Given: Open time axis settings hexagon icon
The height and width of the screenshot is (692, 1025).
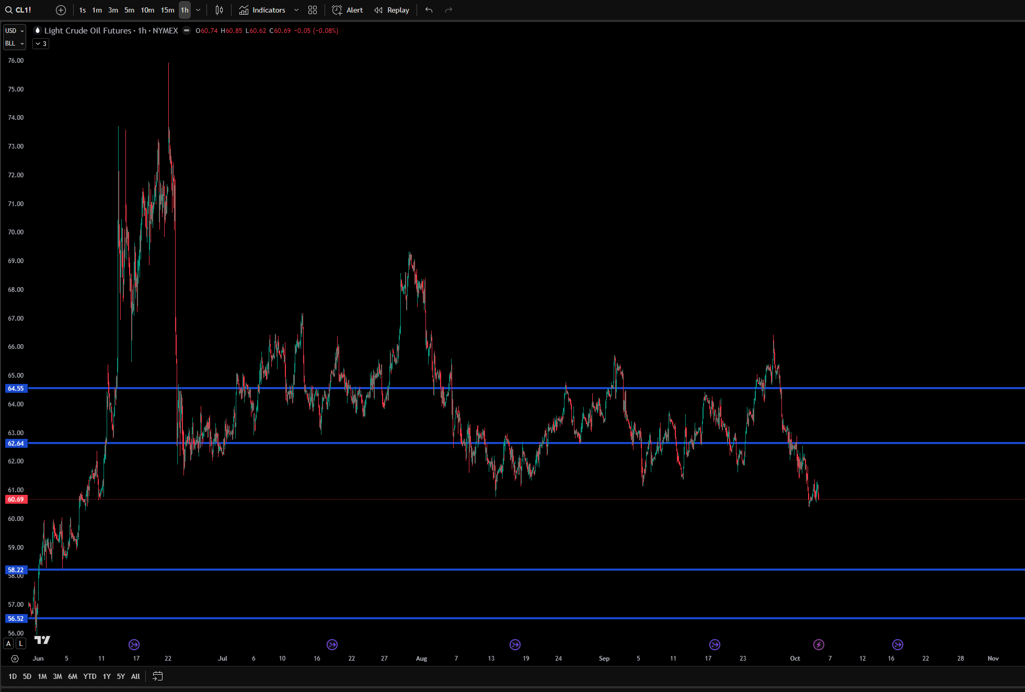Looking at the screenshot, I should click(15, 659).
